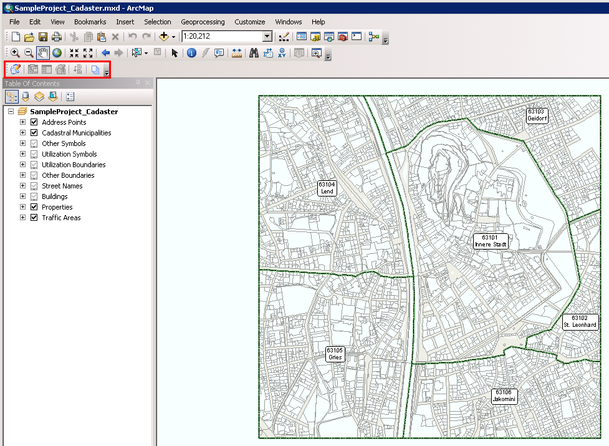Click the Find binoculars icon

click(252, 52)
